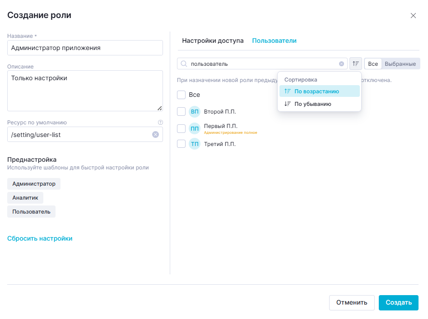The width and height of the screenshot is (428, 319).
Task: Clear the default resource field value
Action: coord(155,134)
